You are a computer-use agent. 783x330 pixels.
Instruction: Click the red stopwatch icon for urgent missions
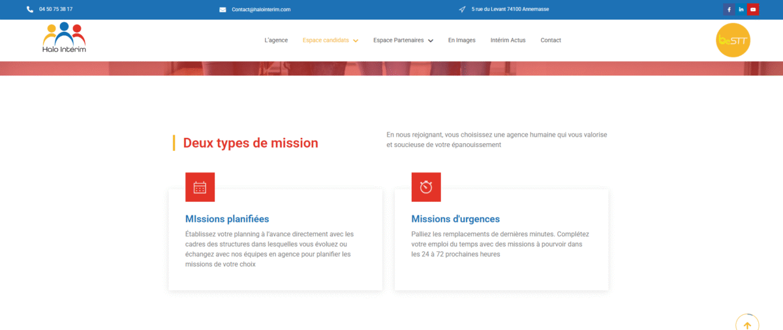(x=426, y=187)
